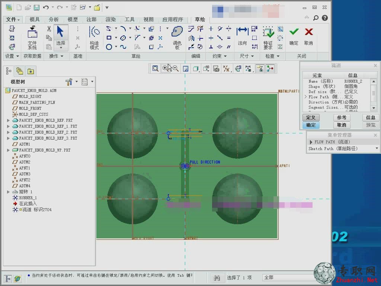Open the Line tool dropdown arrow
Screen dimensions: 381x286
[x=116, y=29]
